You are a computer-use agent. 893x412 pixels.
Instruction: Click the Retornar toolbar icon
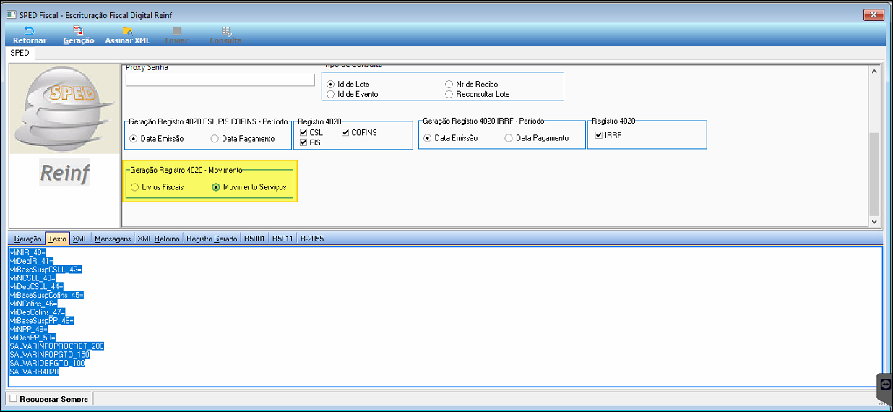[x=29, y=31]
